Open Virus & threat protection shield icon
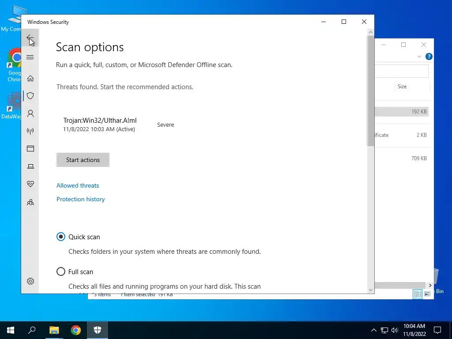Viewport: 452px width, 339px height. pos(30,96)
